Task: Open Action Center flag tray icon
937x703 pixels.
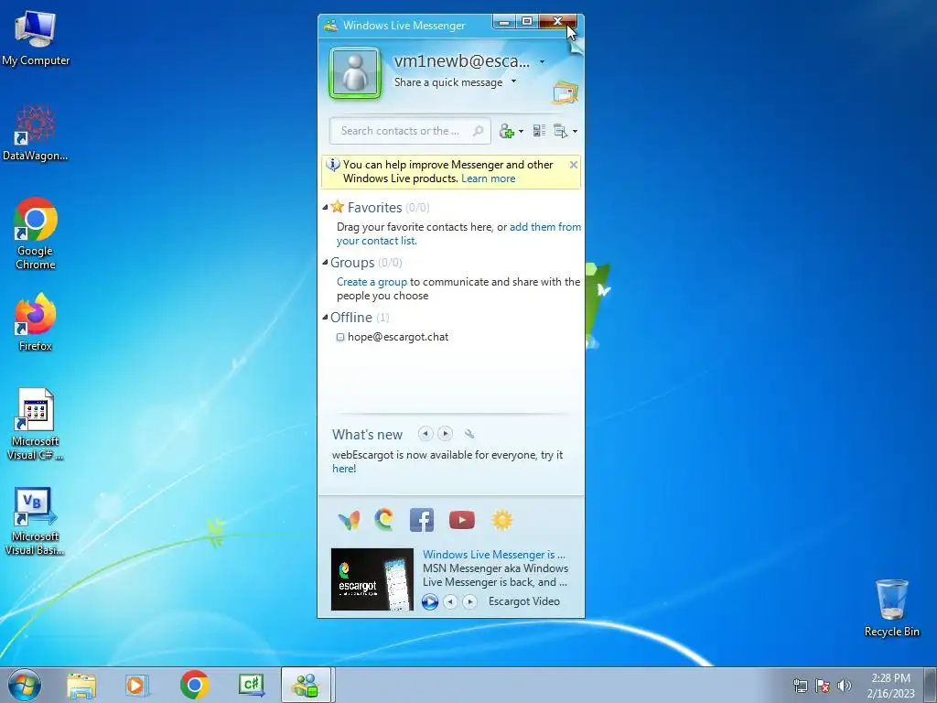Action: (823, 686)
